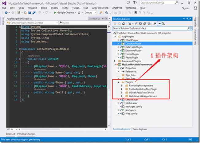Save the current file with Save icon

[x=29, y=13]
